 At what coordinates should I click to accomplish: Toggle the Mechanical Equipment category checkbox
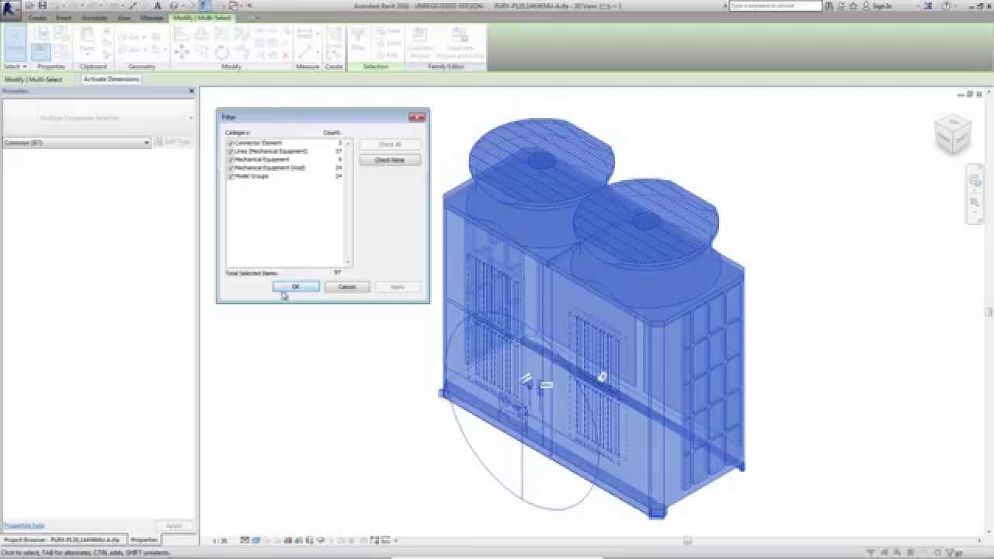click(x=231, y=159)
